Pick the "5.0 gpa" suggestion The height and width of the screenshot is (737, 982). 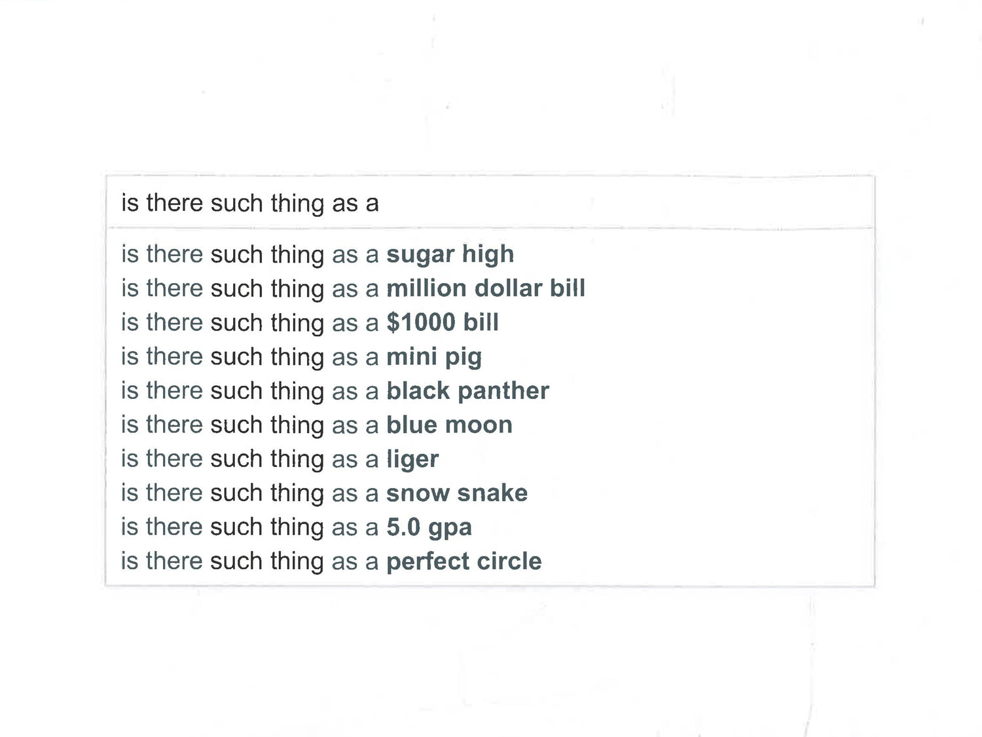coord(296,527)
